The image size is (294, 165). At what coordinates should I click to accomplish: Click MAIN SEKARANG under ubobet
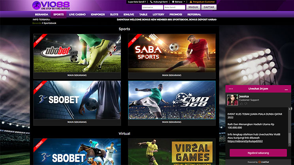pyautogui.click(x=77, y=75)
